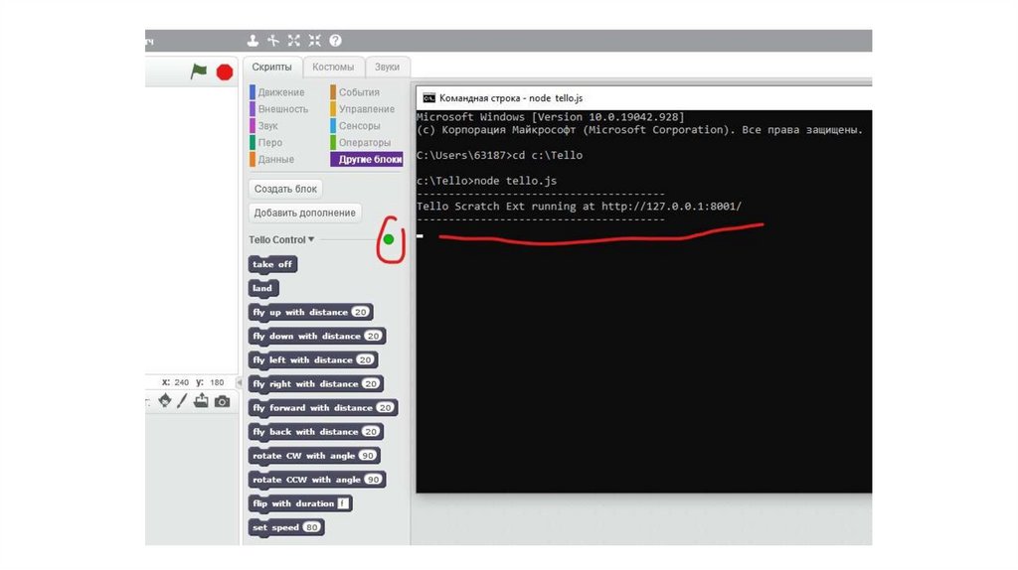Select the fly left with distance block

click(313, 359)
